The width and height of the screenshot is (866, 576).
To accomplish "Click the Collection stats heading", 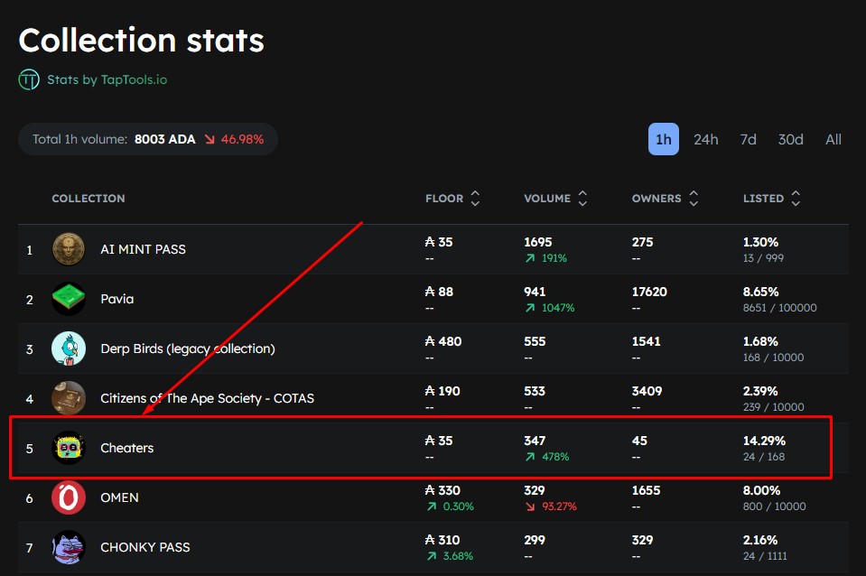I will click(x=142, y=41).
